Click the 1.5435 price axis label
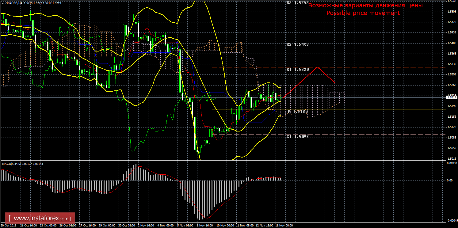 tap(452, 32)
